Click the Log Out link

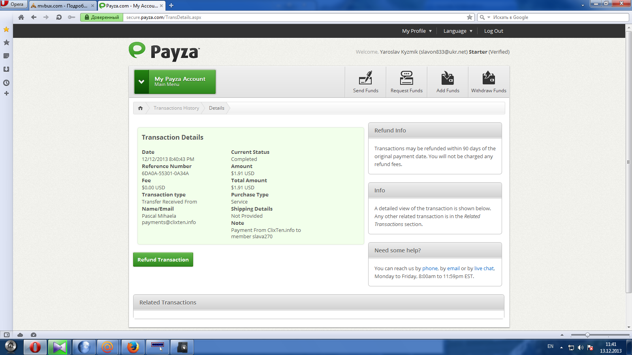tap(494, 31)
